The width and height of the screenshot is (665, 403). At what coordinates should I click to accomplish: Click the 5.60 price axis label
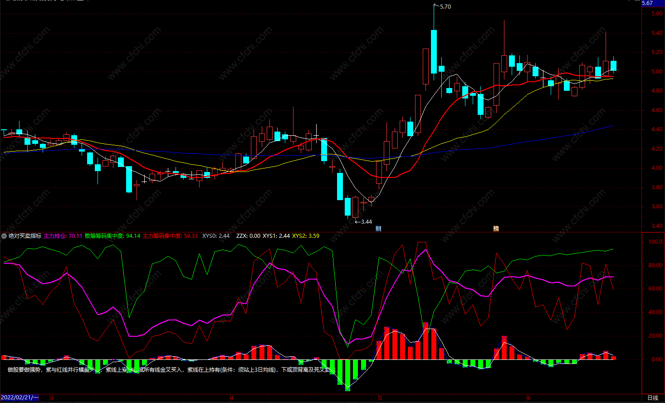pyautogui.click(x=657, y=14)
